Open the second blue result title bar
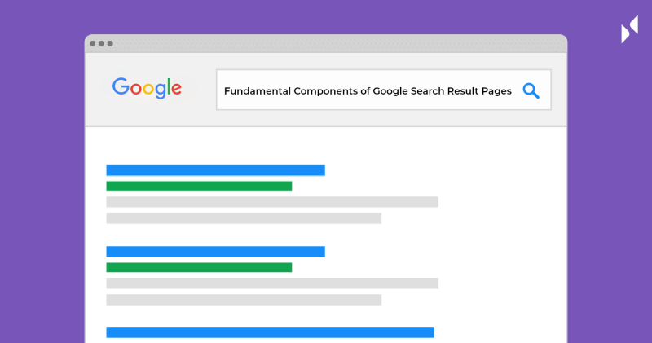The image size is (652, 343). click(x=215, y=252)
